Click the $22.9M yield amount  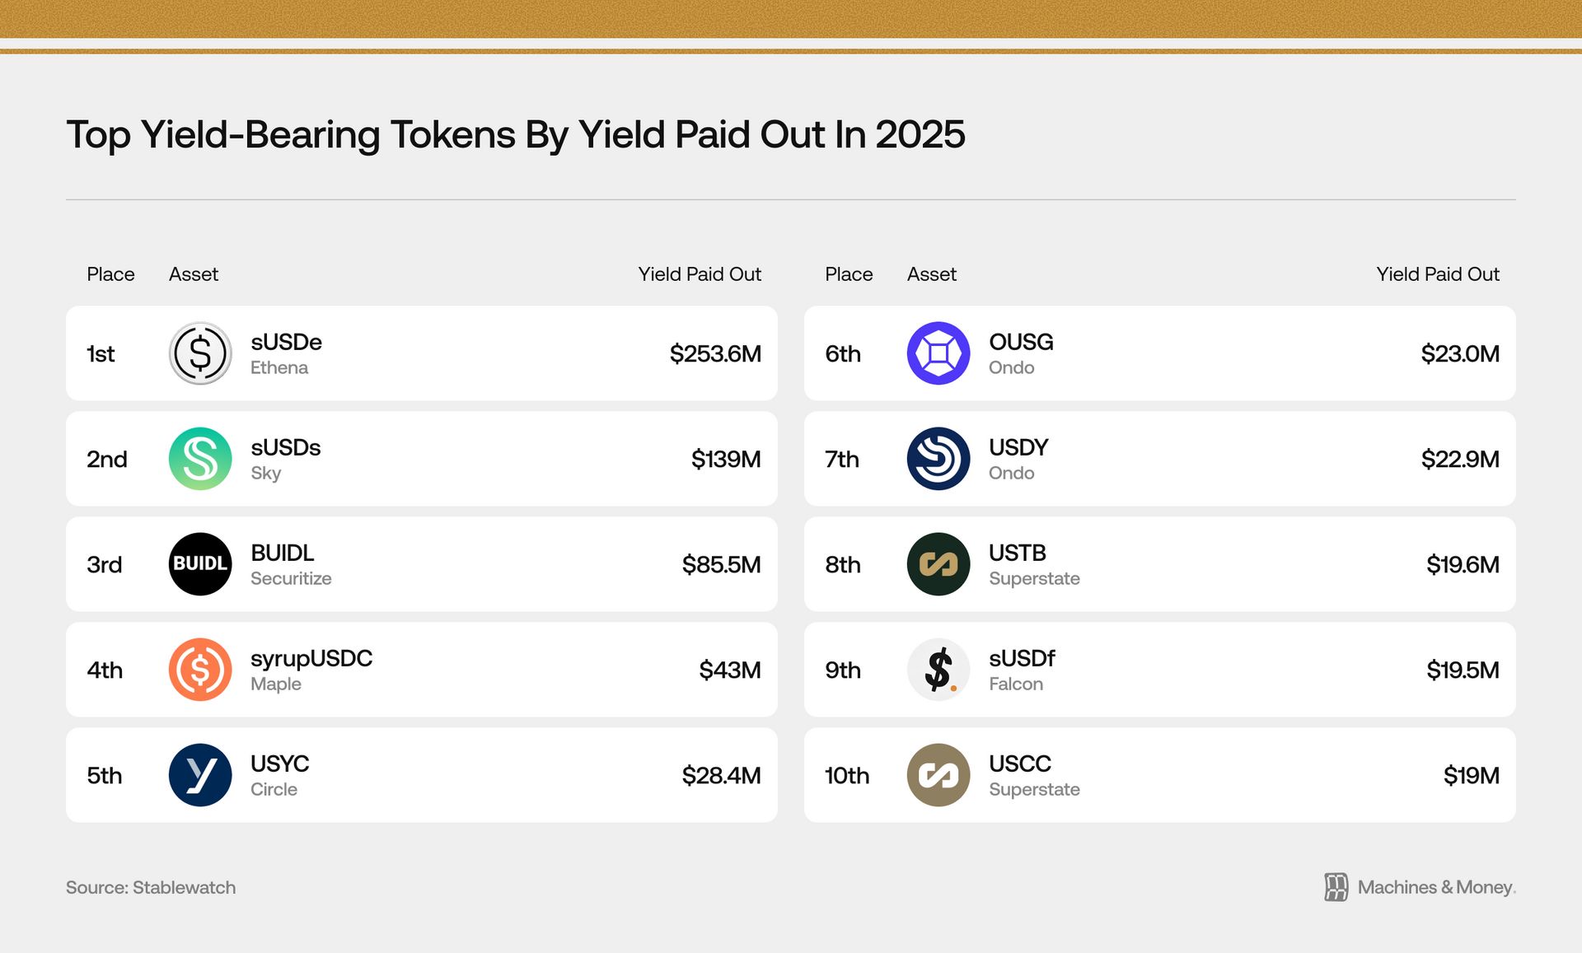(1460, 460)
